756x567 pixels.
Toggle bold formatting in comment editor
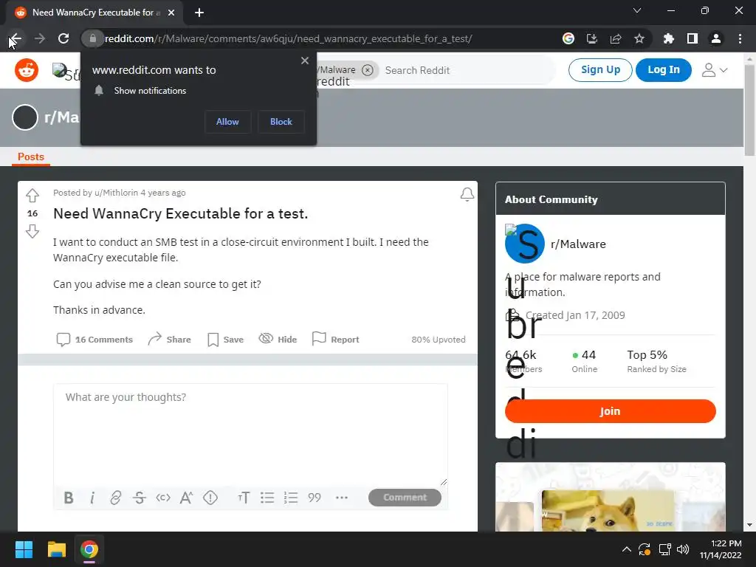click(69, 498)
